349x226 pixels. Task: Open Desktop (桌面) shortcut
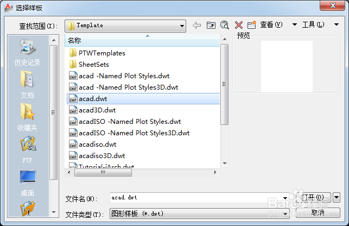[x=27, y=183]
